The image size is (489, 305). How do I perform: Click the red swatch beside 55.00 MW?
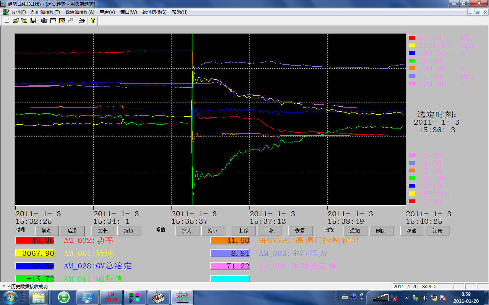(x=412, y=38)
